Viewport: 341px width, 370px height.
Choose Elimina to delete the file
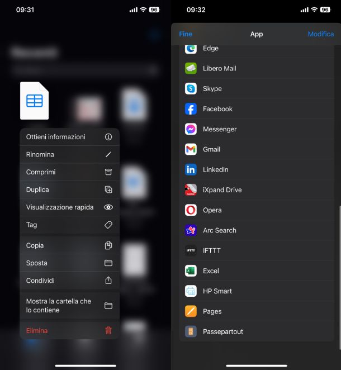click(70, 330)
